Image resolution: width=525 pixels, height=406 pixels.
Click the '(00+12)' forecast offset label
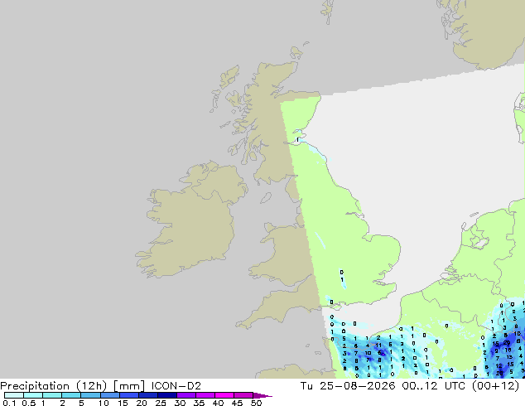pos(495,386)
